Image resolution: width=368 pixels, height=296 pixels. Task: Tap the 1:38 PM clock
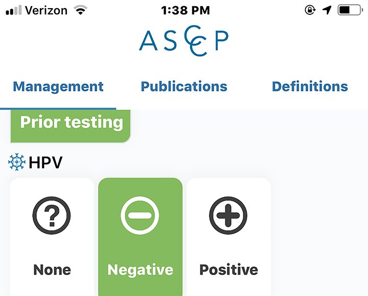pyautogui.click(x=186, y=10)
